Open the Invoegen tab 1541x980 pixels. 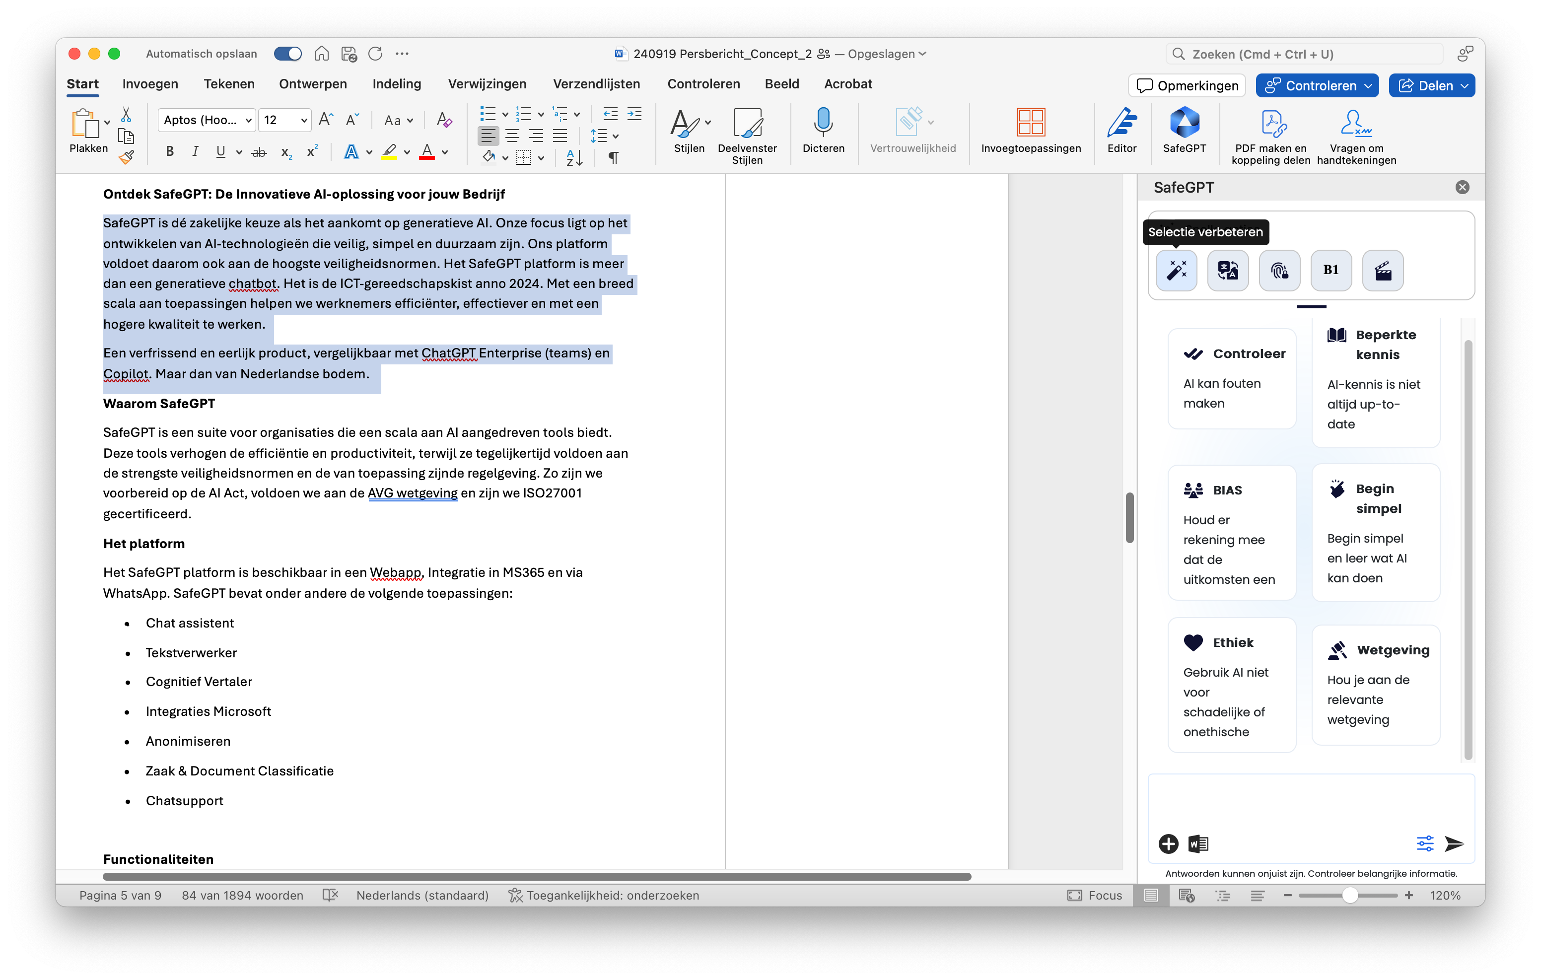[150, 84]
